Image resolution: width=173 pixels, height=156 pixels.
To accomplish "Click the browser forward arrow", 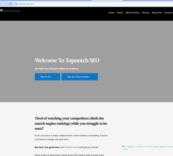I will pos(6,4).
